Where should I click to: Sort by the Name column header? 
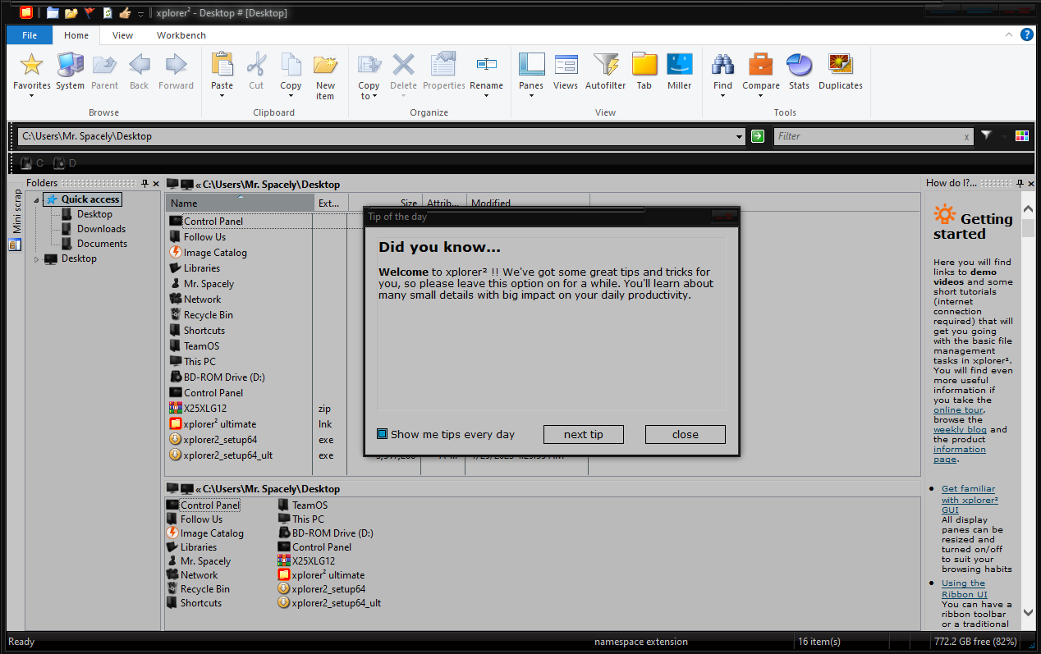[240, 203]
